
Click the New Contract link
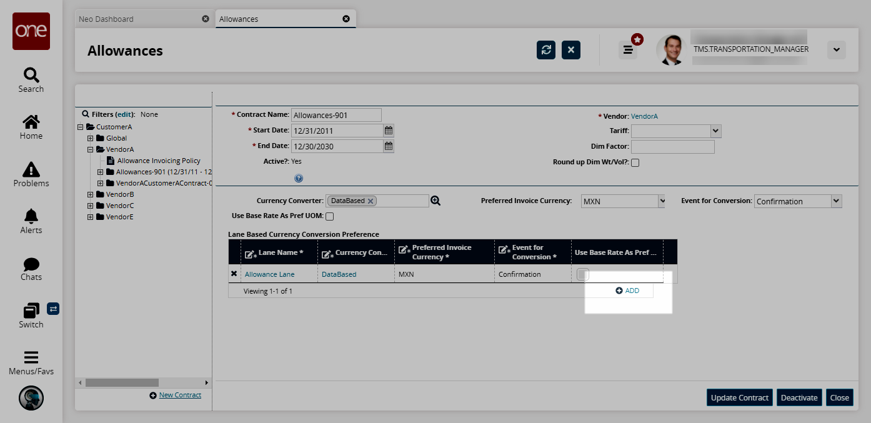[x=180, y=395]
